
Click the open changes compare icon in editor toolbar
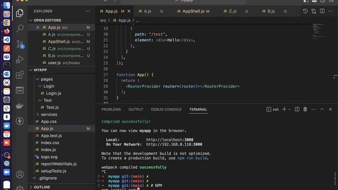pos(314,11)
